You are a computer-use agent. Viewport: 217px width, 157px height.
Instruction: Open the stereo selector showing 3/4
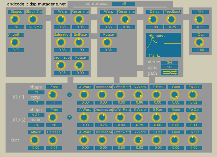coord(170,63)
